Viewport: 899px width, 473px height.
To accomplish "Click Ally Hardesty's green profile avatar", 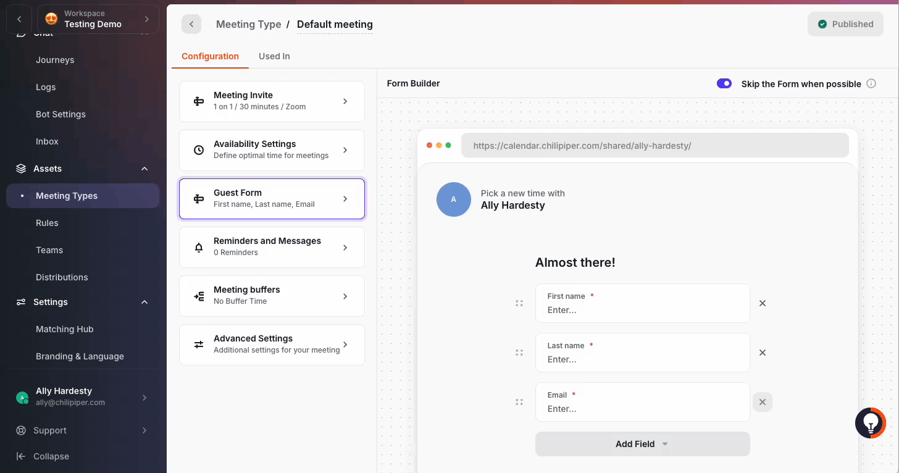I will coord(22,398).
